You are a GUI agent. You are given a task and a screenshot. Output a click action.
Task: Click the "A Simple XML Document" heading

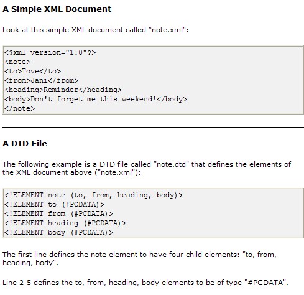tap(57, 9)
